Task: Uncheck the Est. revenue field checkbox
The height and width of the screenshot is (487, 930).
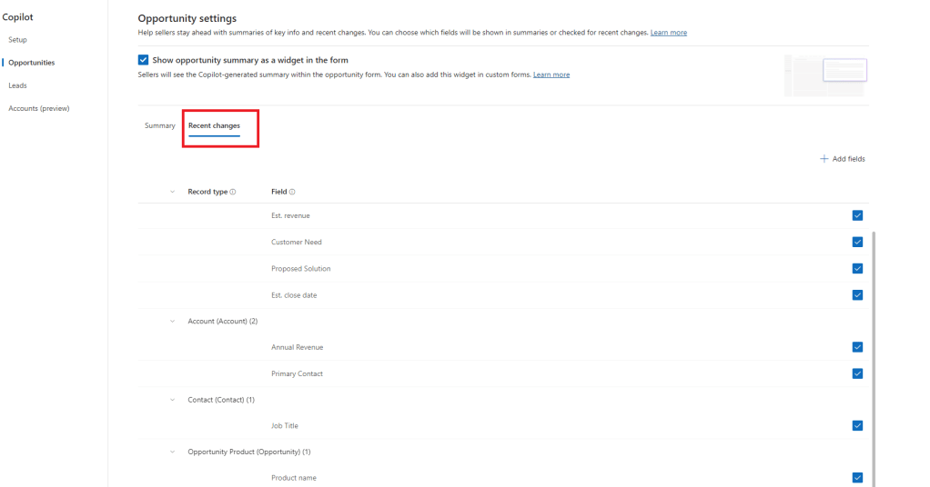Action: point(857,215)
